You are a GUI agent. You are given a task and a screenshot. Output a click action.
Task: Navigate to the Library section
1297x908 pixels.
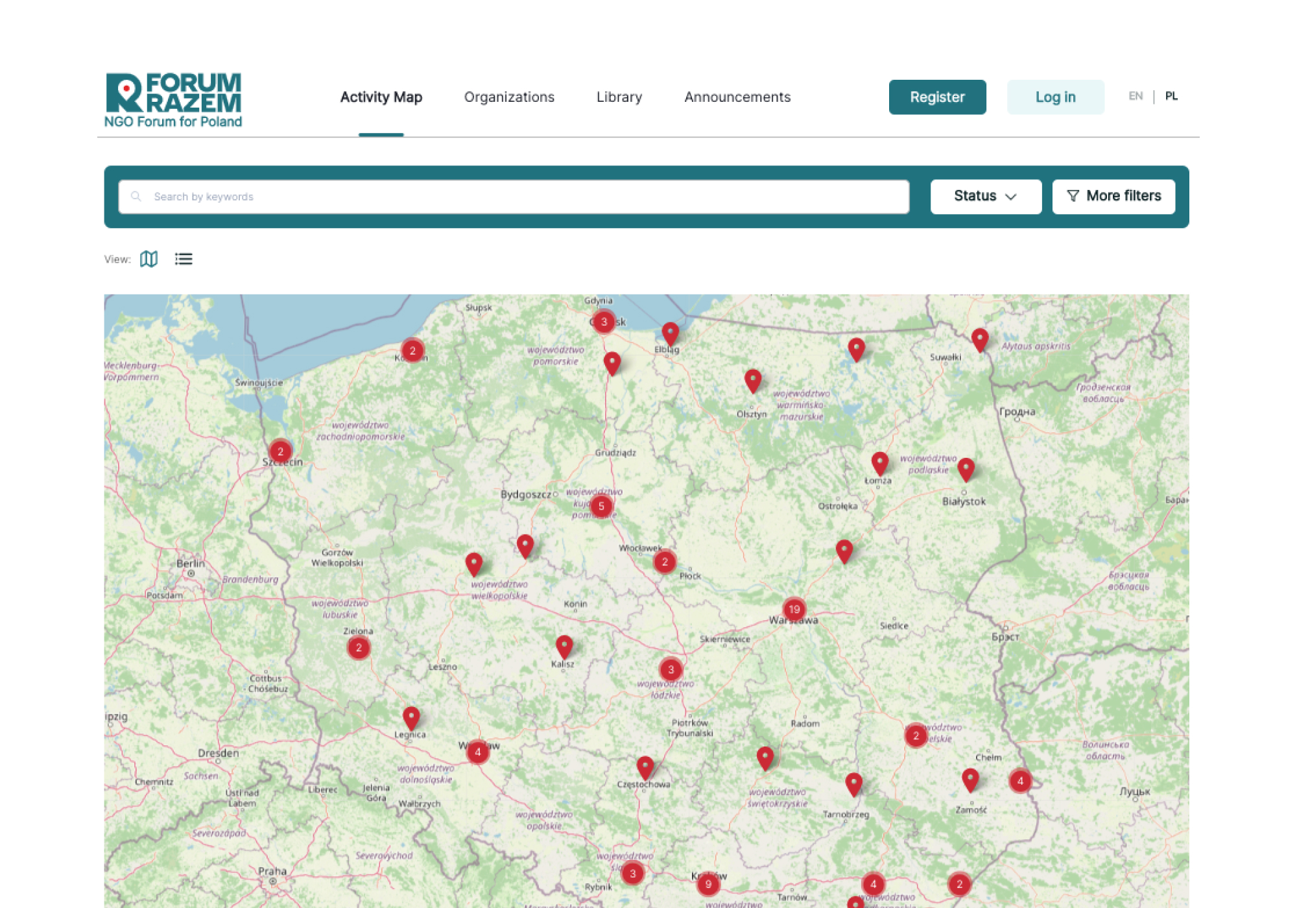point(619,97)
